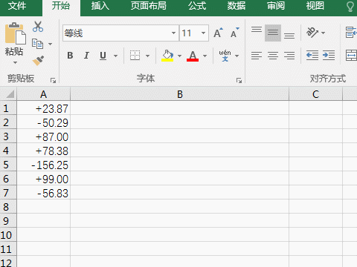Decrease indent
This screenshot has width=357, height=267.
point(312,56)
